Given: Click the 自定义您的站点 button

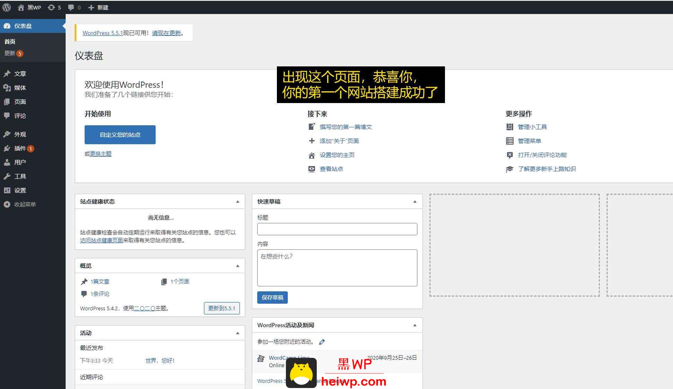Looking at the screenshot, I should click(x=120, y=135).
